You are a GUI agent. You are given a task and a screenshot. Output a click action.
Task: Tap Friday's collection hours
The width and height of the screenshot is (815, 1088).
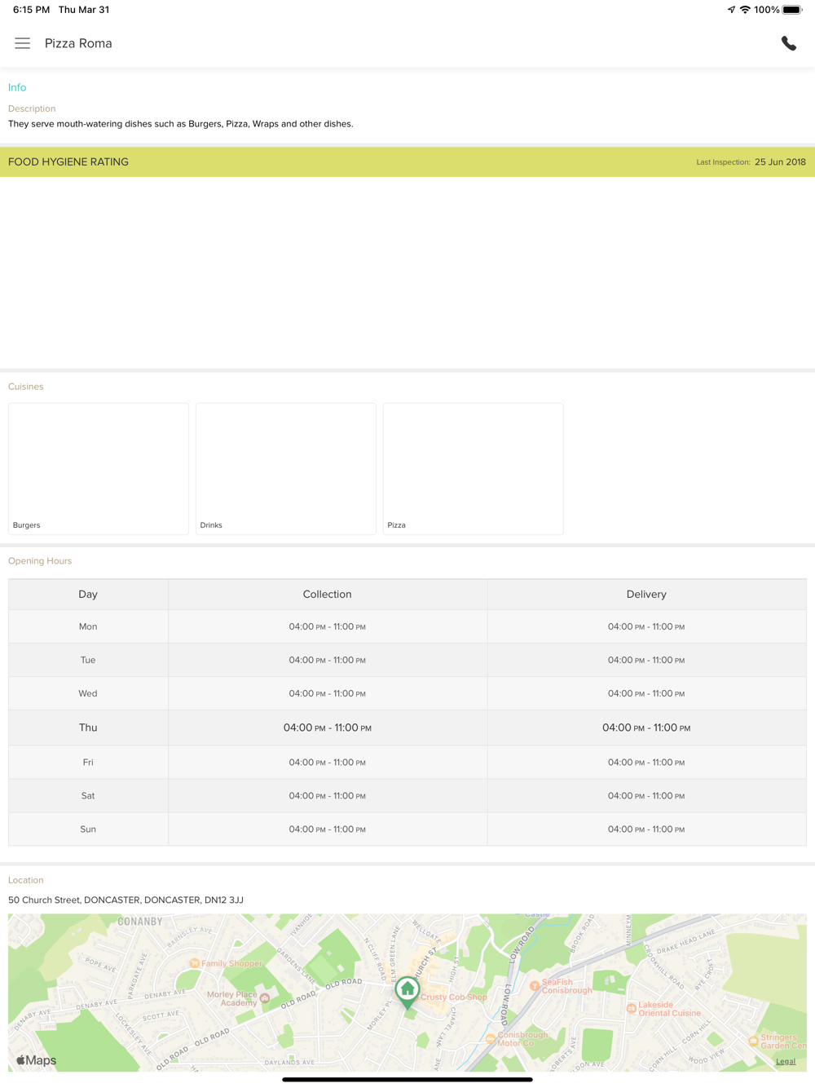coord(327,762)
